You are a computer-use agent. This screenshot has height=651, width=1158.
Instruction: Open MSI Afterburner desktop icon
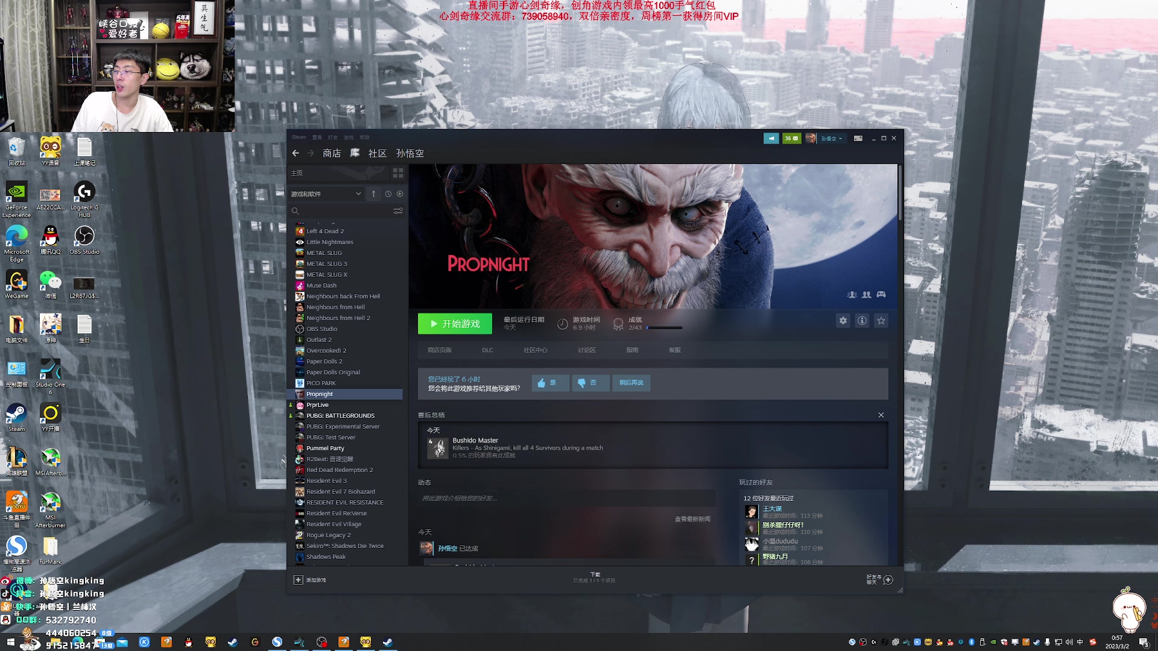50,510
